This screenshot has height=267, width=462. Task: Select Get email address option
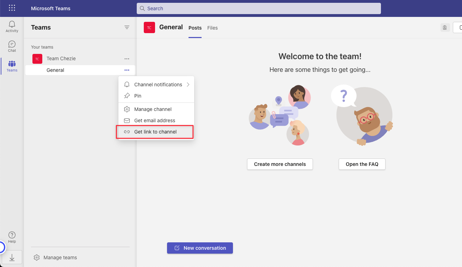point(155,120)
